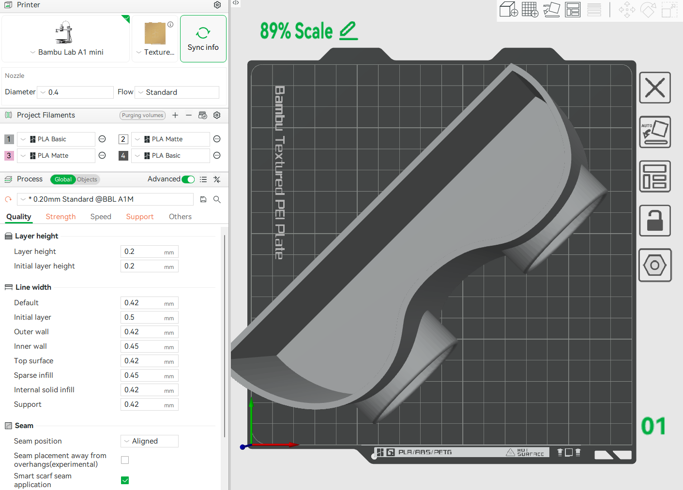Open the Support tab

140,217
